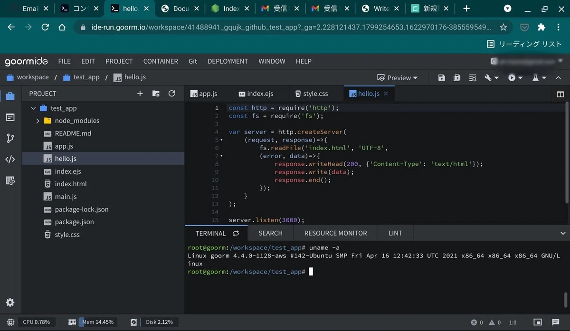Collapse the test_app folder
This screenshot has width=570, height=331.
coord(33,108)
